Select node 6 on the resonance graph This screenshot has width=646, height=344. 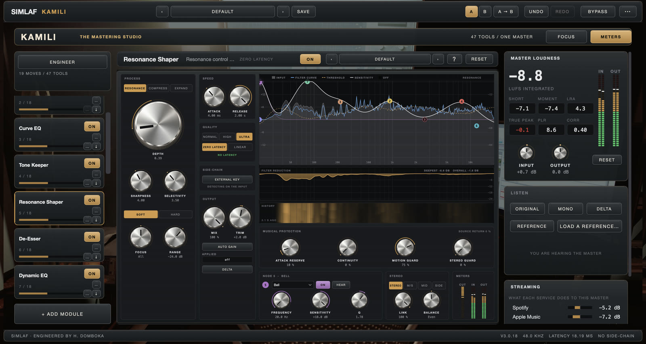coord(476,126)
